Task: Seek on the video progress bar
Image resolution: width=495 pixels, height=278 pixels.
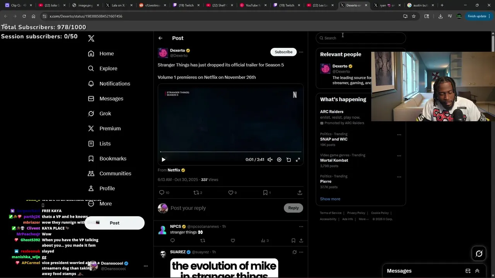Action: point(231,152)
